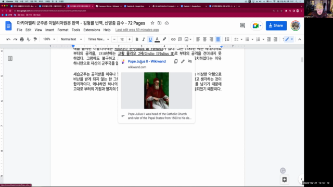Screen dimensions: 333x187
Task: Open the Format menu
Action: [x=63, y=30]
